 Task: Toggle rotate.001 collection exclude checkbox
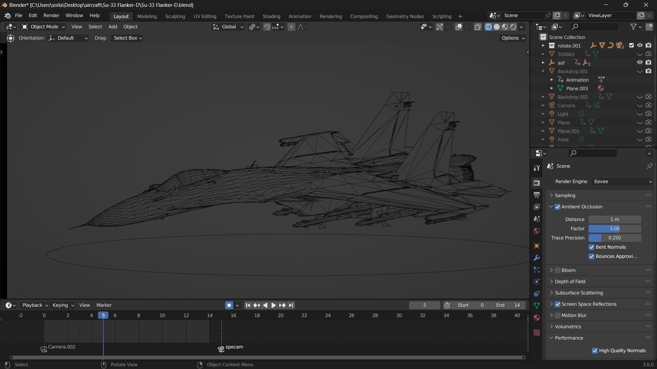click(x=631, y=45)
